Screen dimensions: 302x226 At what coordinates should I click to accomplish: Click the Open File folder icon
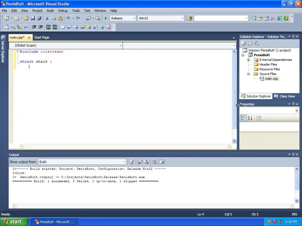pyautogui.click(x=26, y=18)
